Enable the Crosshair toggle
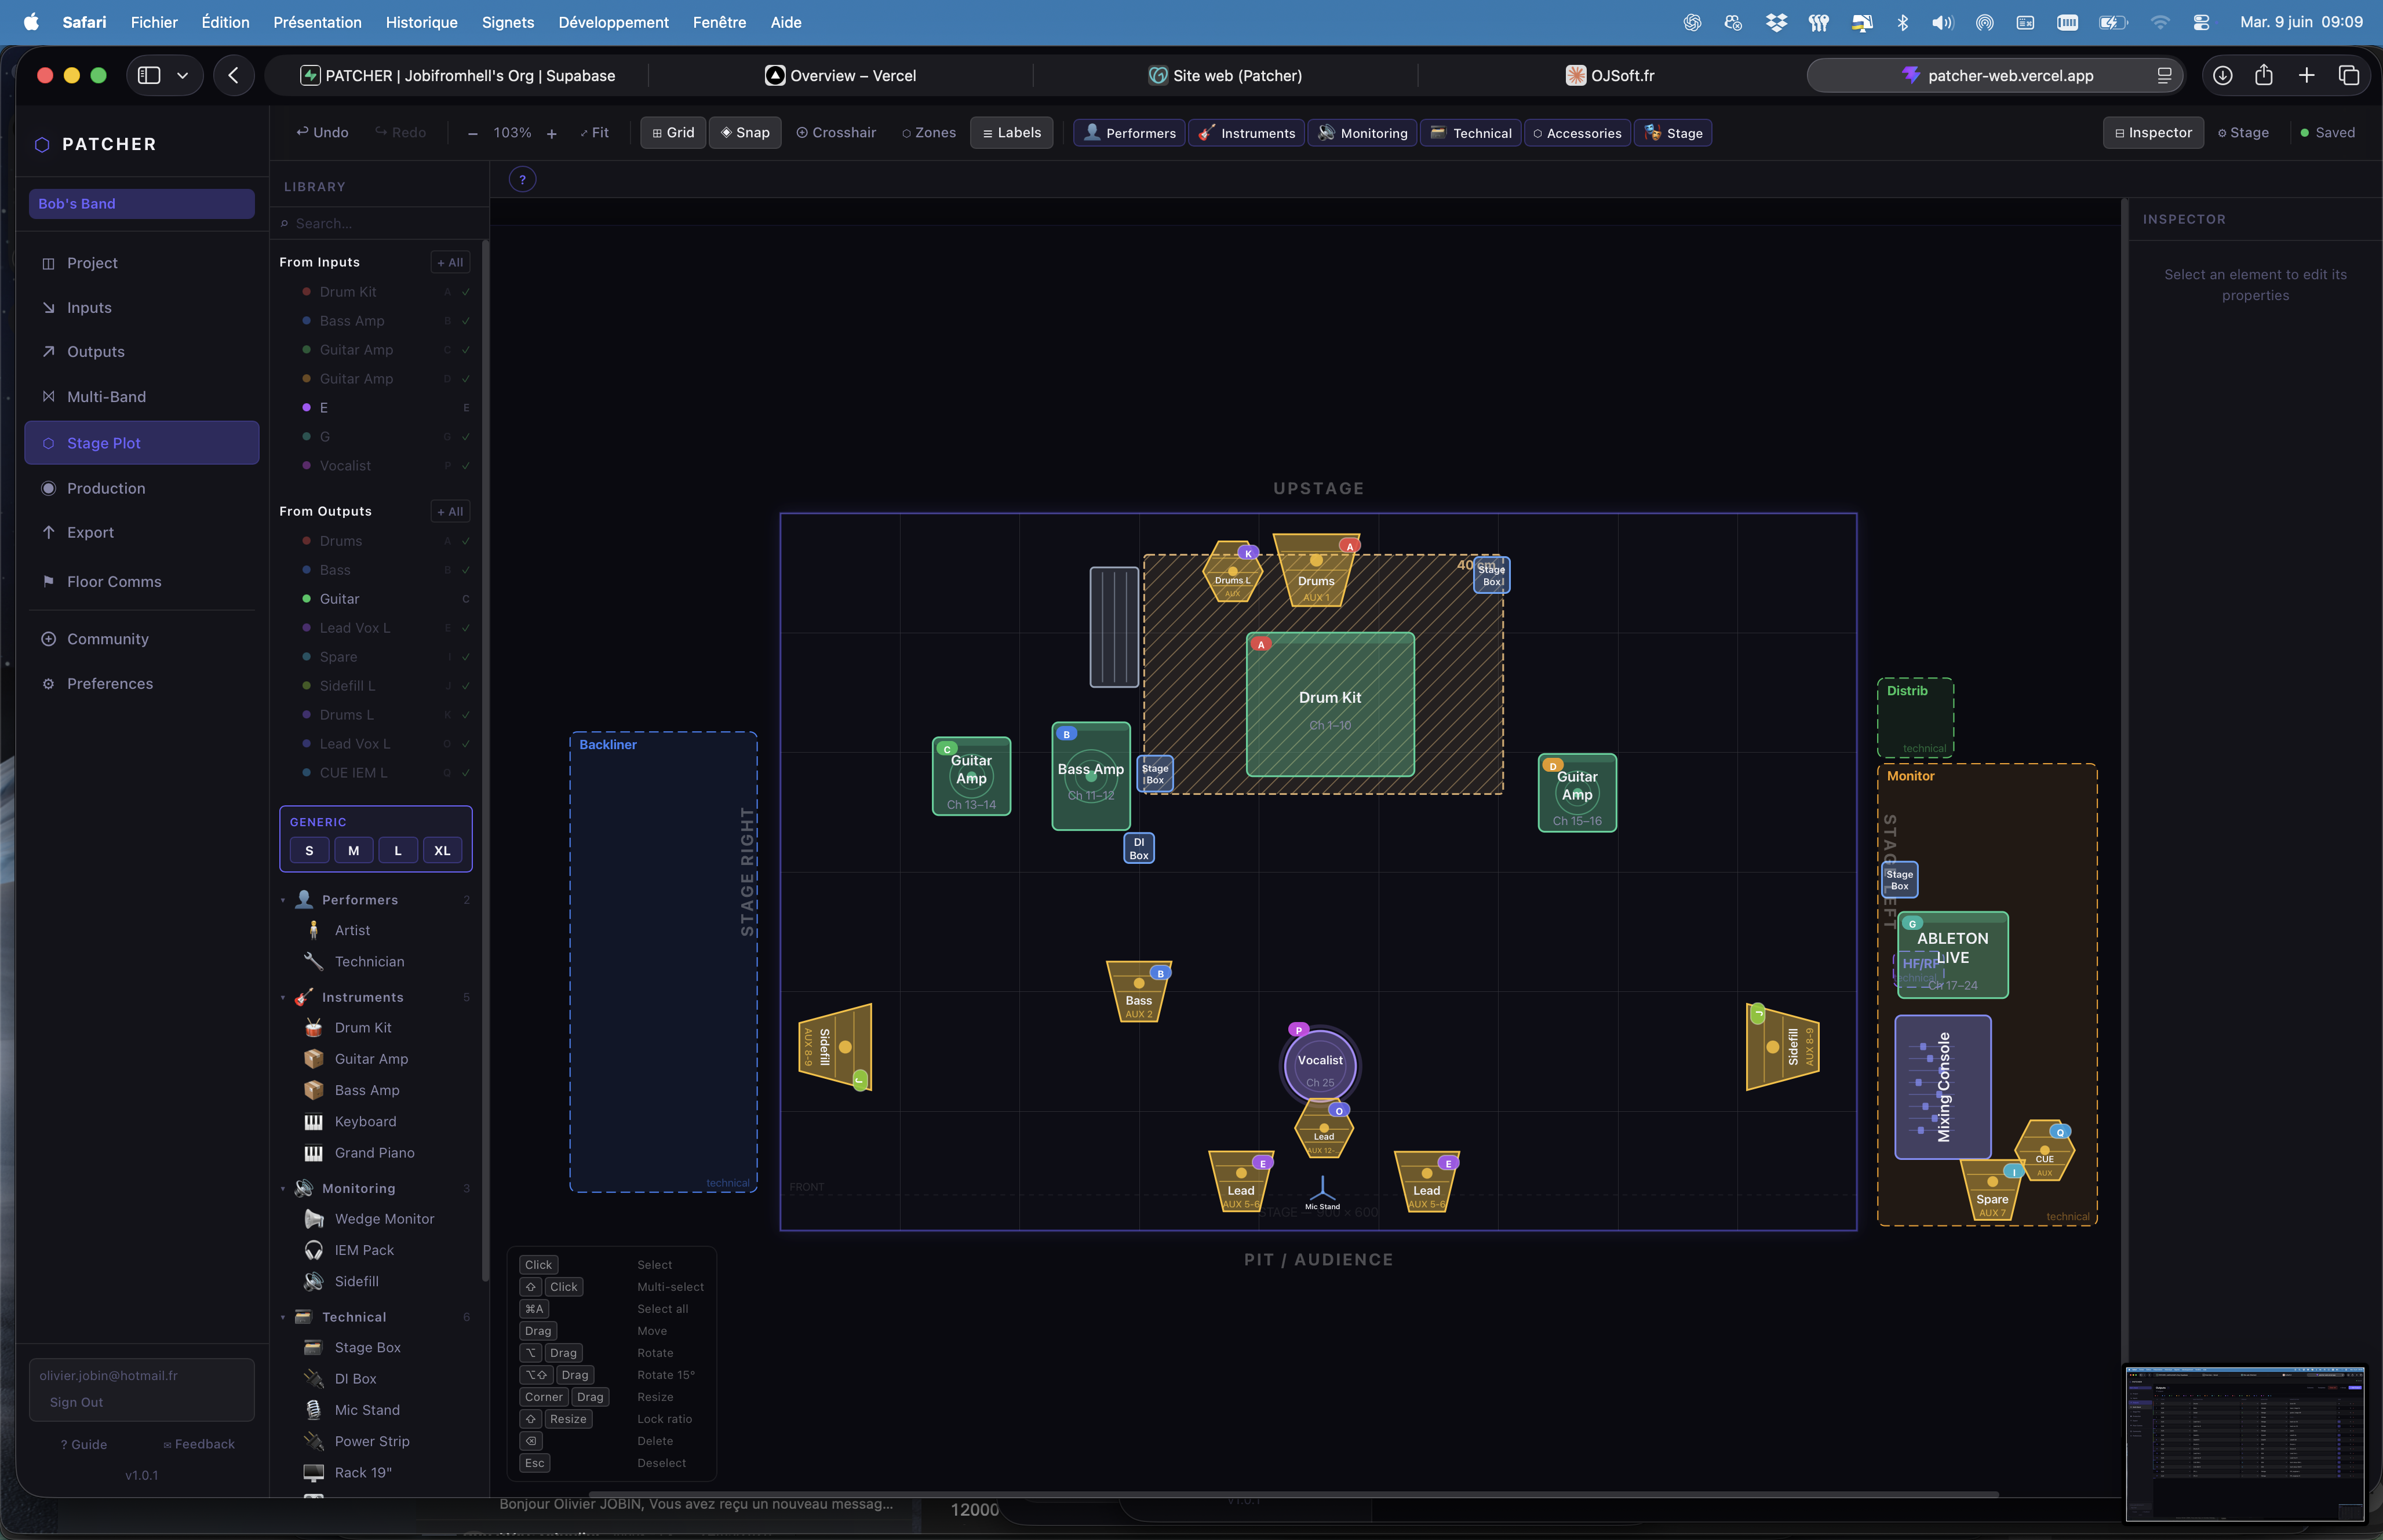This screenshot has height=1540, width=2383. tap(836, 133)
